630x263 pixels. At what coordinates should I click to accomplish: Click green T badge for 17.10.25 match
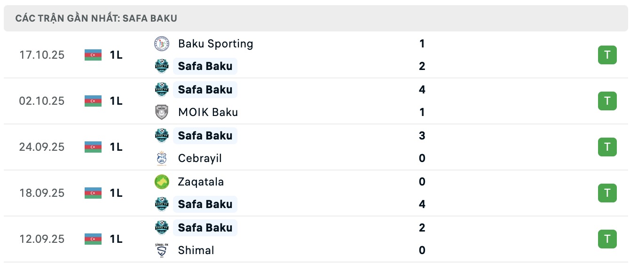click(607, 55)
